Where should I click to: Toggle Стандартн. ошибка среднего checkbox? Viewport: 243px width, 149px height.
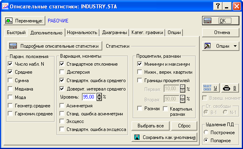[62, 80]
